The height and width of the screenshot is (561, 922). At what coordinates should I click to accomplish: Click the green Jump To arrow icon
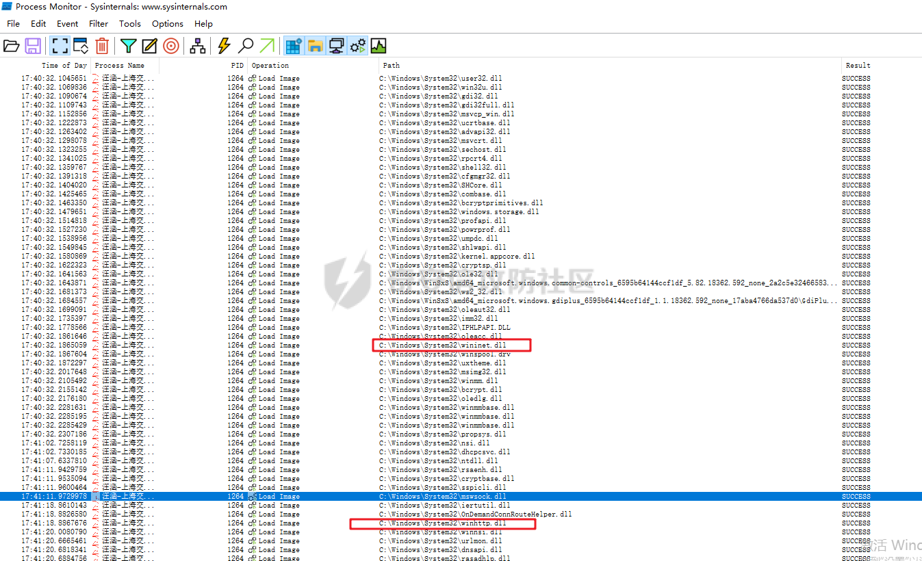(x=267, y=46)
